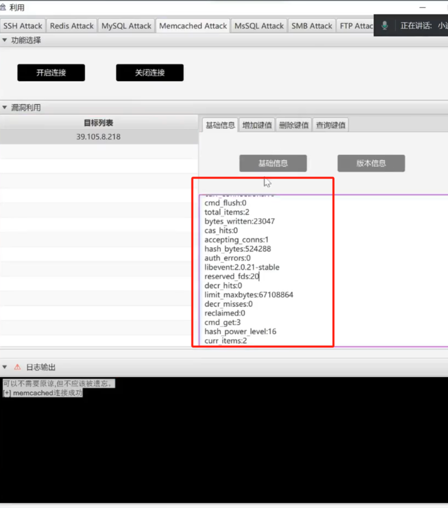
Task: Click the limit_maxbytes:67108864 line
Action: pyautogui.click(x=249, y=295)
